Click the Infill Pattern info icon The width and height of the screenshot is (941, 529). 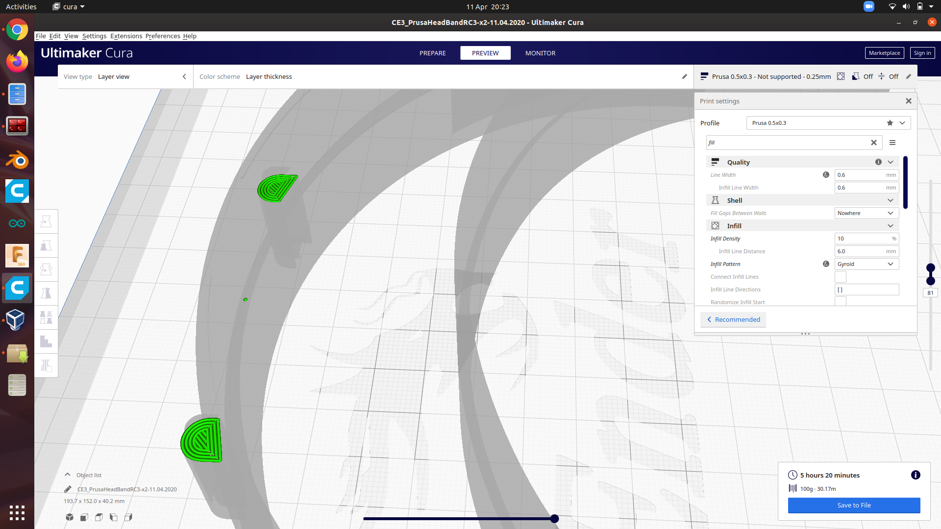click(x=826, y=264)
